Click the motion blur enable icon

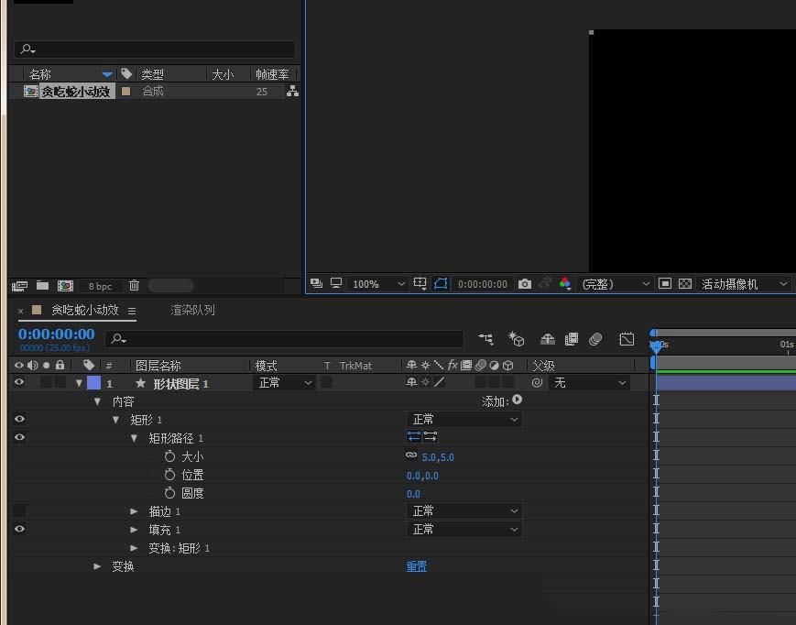[595, 339]
